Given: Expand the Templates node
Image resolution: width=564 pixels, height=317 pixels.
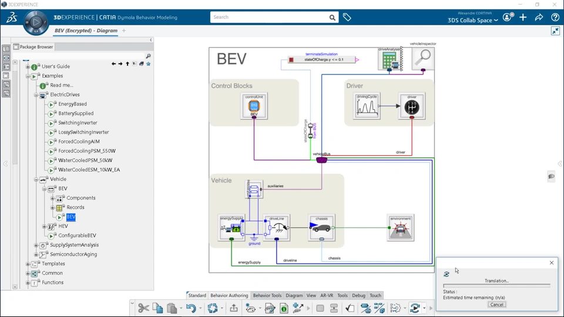Looking at the screenshot, I should tap(28, 264).
